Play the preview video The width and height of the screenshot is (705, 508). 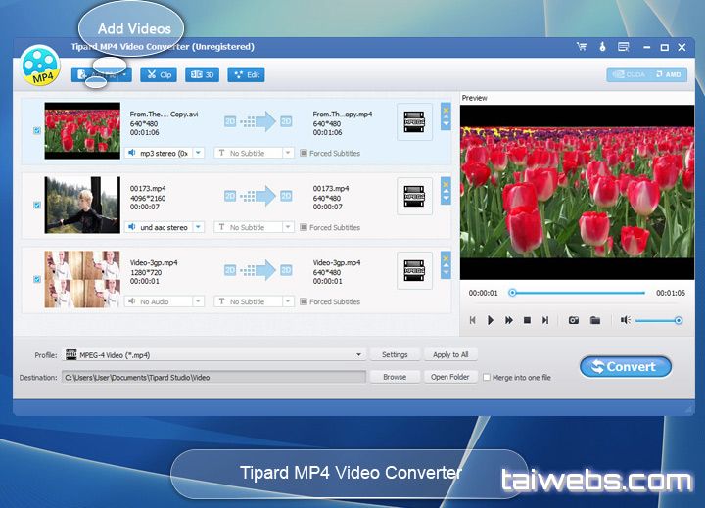[491, 320]
